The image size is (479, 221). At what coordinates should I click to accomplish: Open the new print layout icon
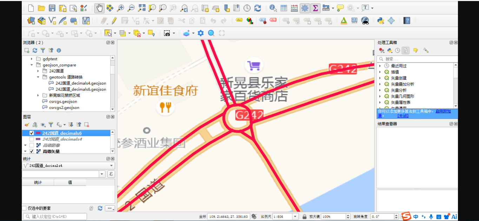click(62, 8)
